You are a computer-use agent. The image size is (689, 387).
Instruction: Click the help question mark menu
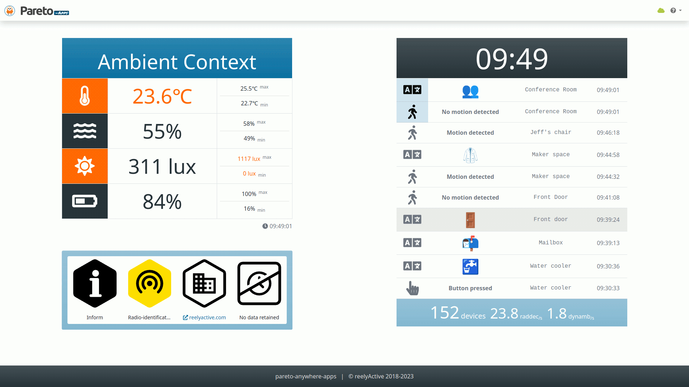coord(674,10)
